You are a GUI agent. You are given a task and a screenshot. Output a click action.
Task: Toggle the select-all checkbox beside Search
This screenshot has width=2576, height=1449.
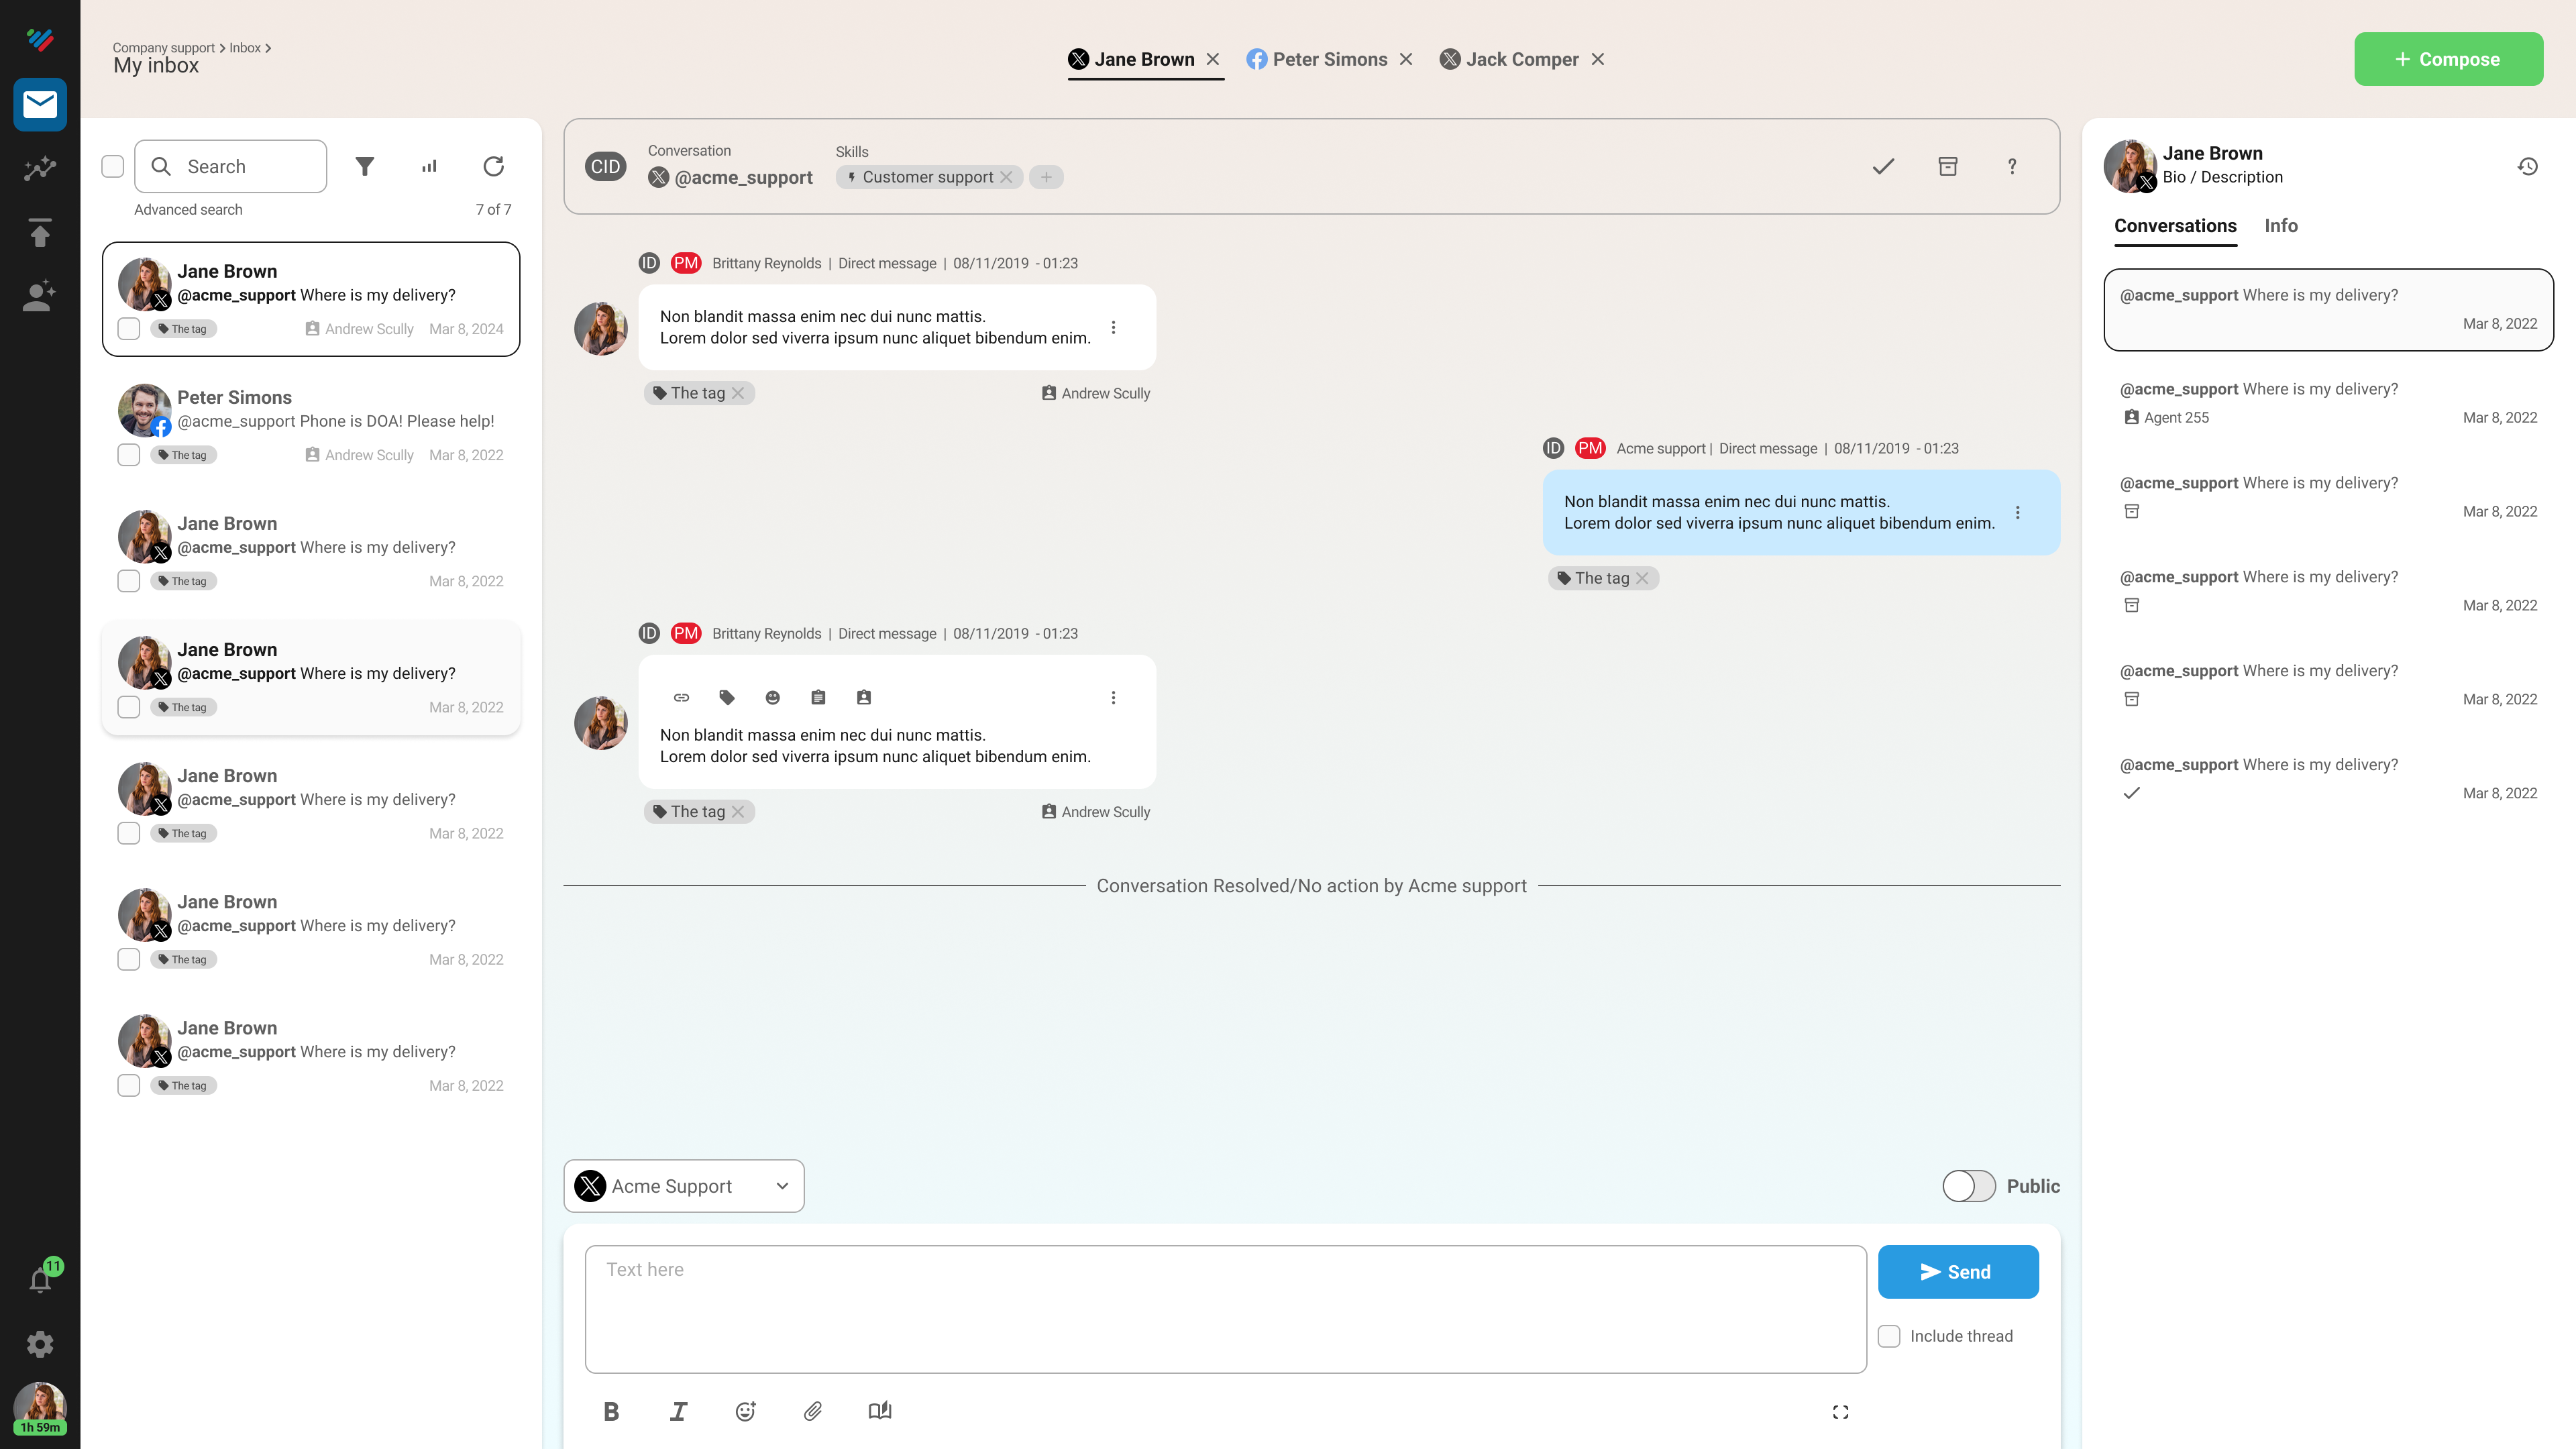pos(113,166)
